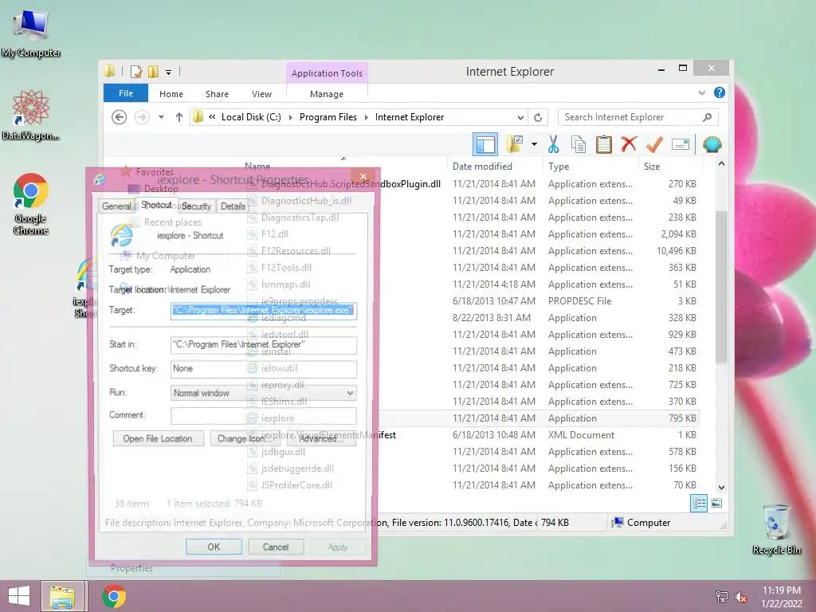Click File Explorer icon on taskbar

(x=62, y=596)
